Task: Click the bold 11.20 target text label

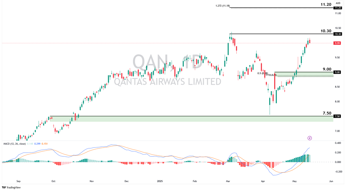Action: (326, 4)
